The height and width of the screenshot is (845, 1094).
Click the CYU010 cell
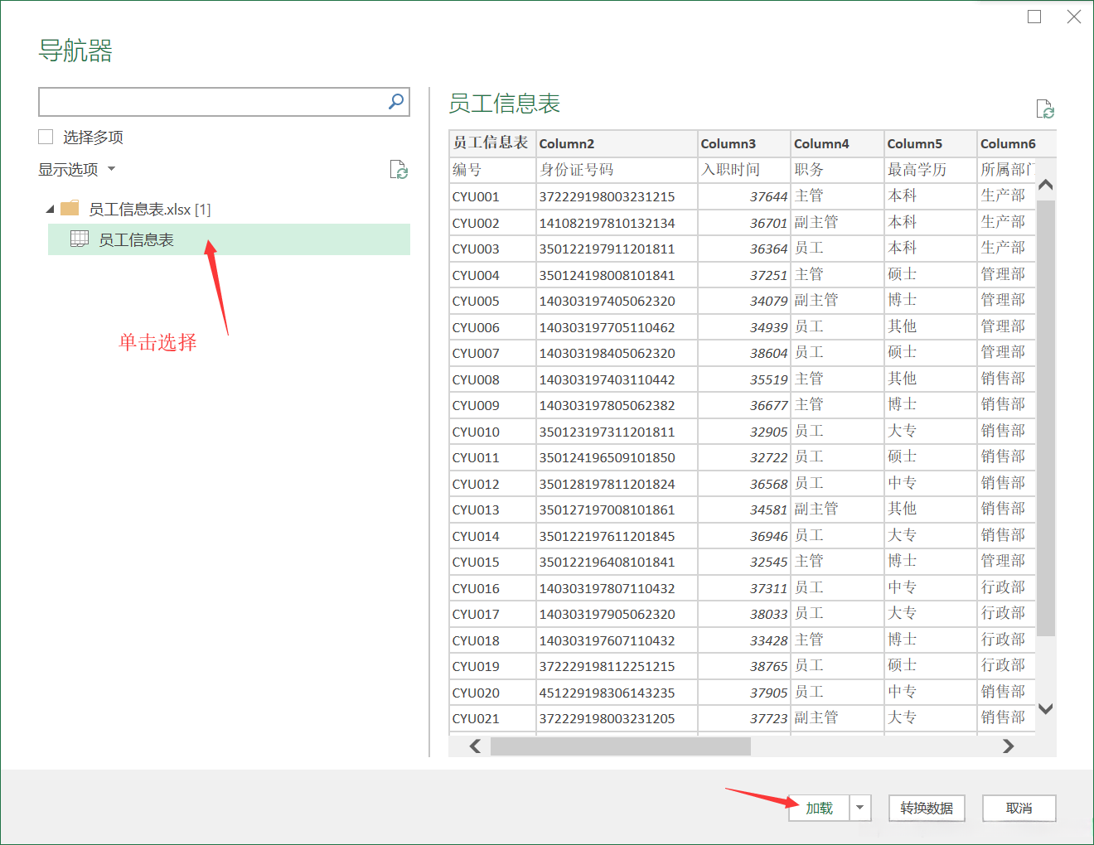(492, 432)
